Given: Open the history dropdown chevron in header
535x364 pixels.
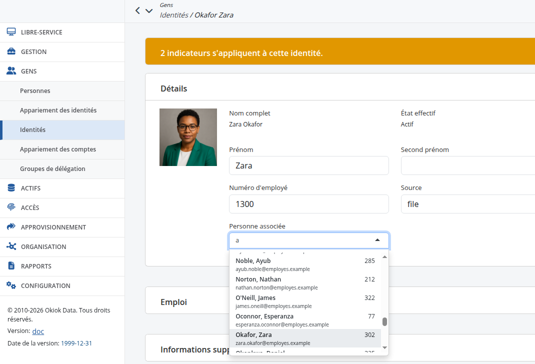Looking at the screenshot, I should pyautogui.click(x=149, y=10).
